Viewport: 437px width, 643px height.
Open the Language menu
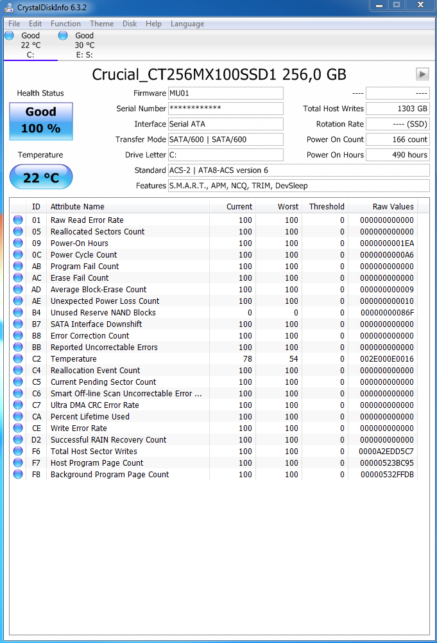(x=187, y=24)
